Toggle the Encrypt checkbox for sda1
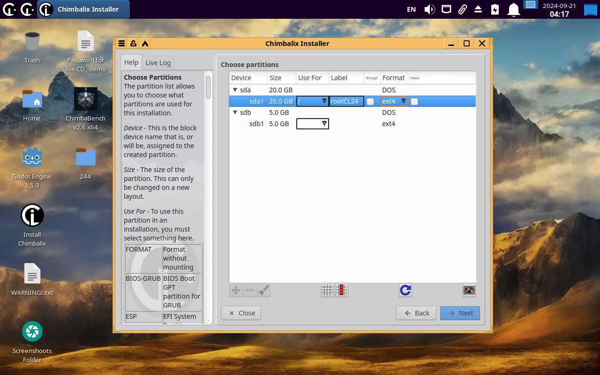The width and height of the screenshot is (600, 375). [370, 101]
